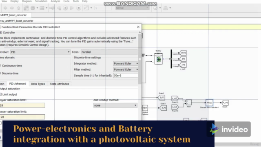Select the Discrete-time radio button
Image resolution: width=261 pixels, height=147 pixels.
(0, 73)
